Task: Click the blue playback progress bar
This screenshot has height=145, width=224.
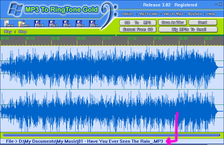Action: pyautogui.click(x=112, y=135)
